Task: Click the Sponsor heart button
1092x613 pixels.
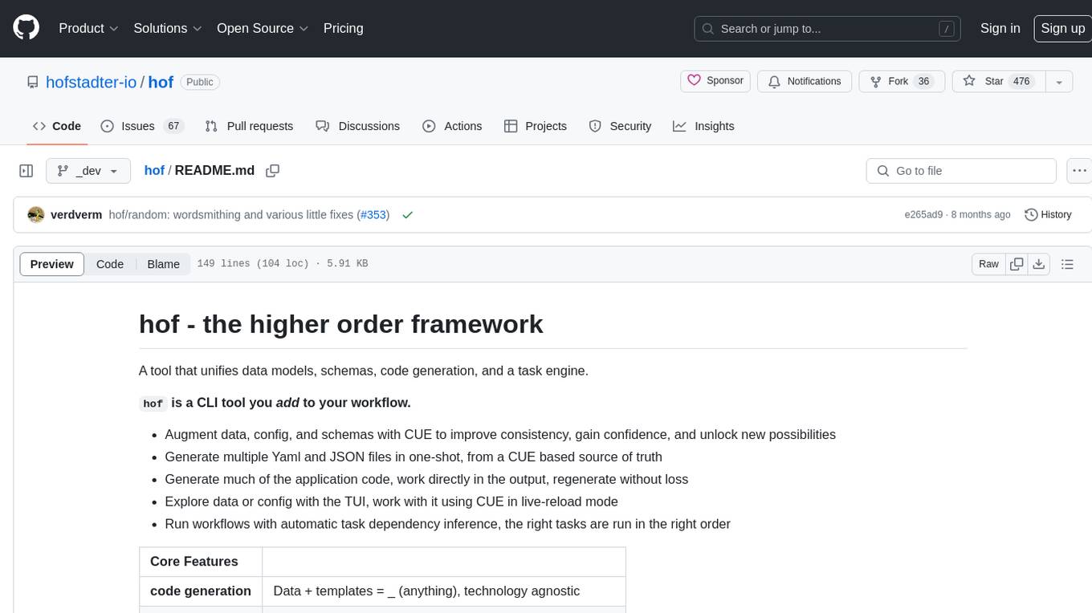Action: click(x=715, y=81)
